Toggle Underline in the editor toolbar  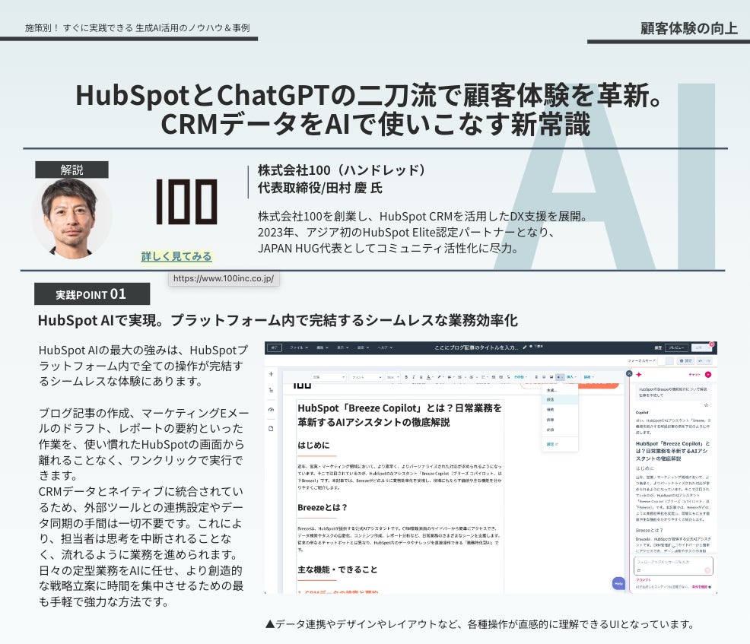click(421, 377)
